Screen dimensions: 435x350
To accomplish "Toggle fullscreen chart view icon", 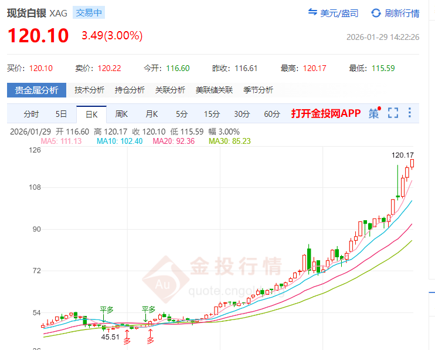I will [393, 113].
